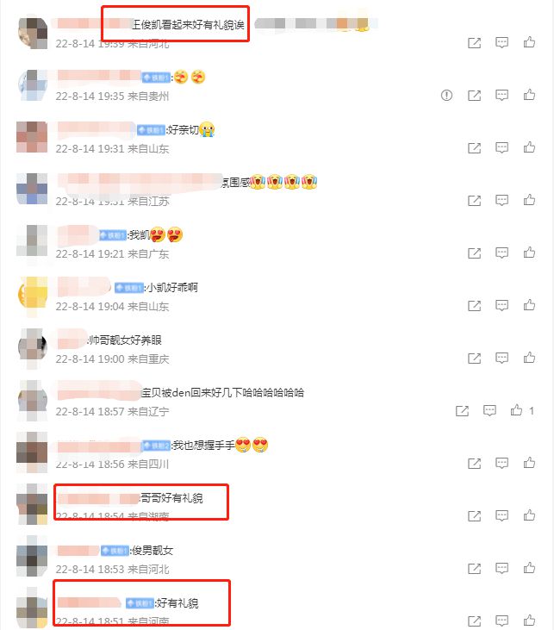Reply to the 氛围感 comment from 江苏
The height and width of the screenshot is (630, 554).
pos(501,200)
